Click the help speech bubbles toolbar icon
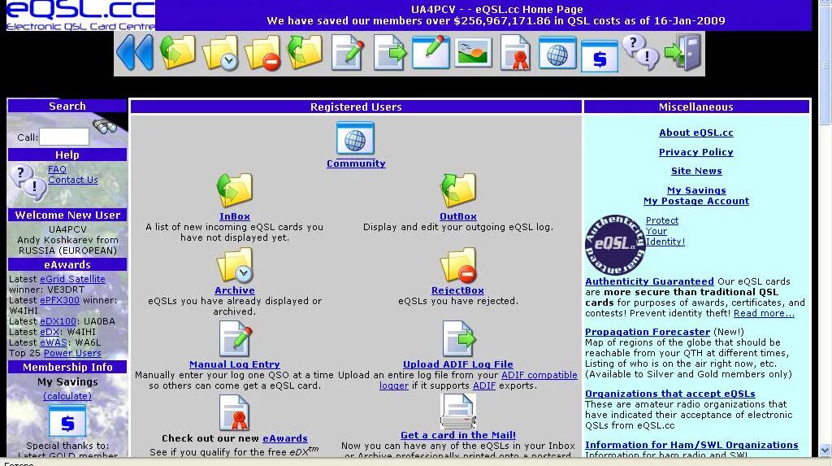The image size is (832, 466). tap(640, 52)
